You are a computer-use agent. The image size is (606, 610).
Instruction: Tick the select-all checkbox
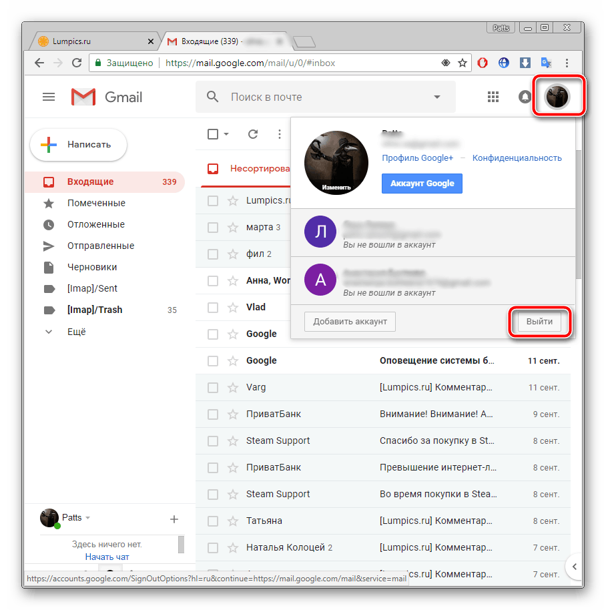coord(213,134)
